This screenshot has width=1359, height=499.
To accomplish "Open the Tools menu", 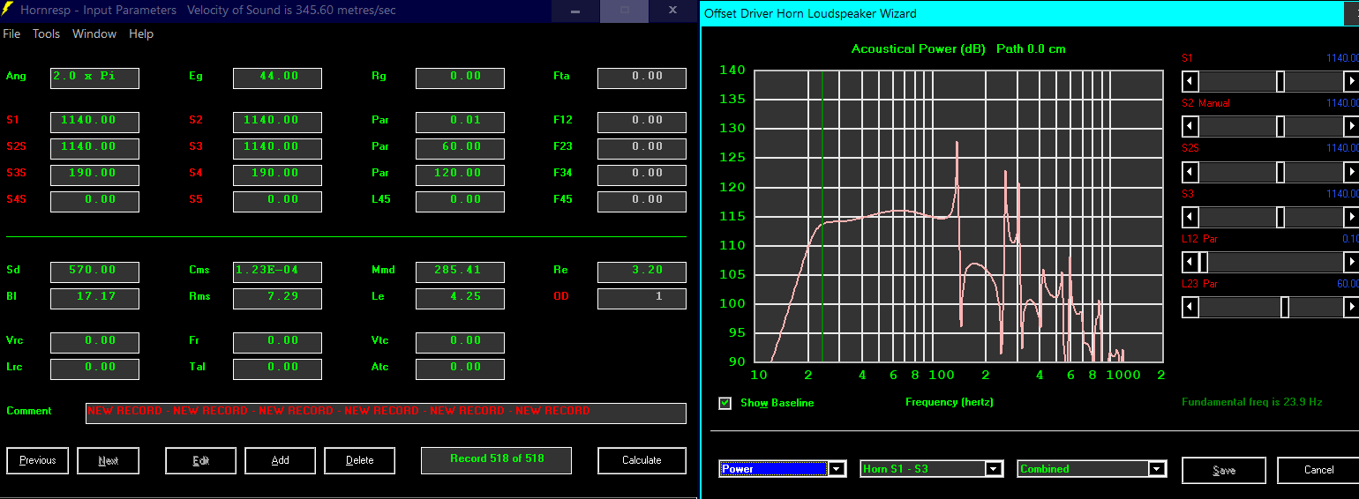I will click(46, 34).
